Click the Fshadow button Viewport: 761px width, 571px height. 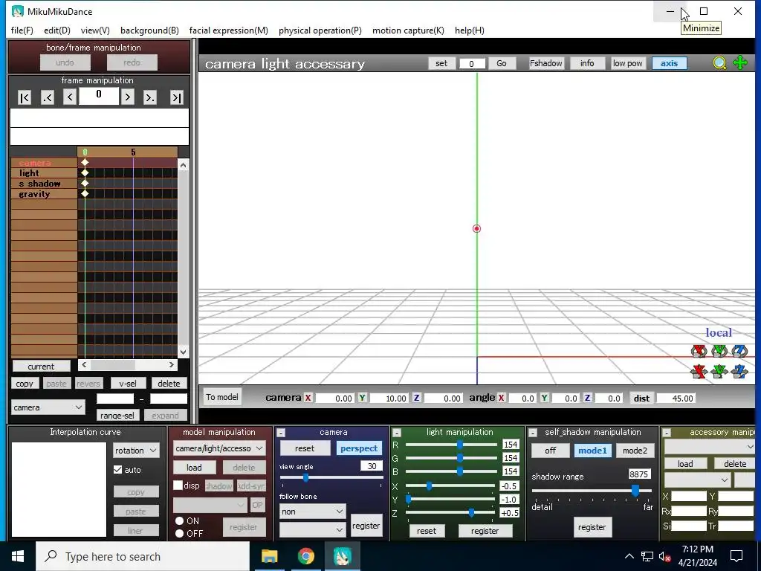(x=546, y=63)
